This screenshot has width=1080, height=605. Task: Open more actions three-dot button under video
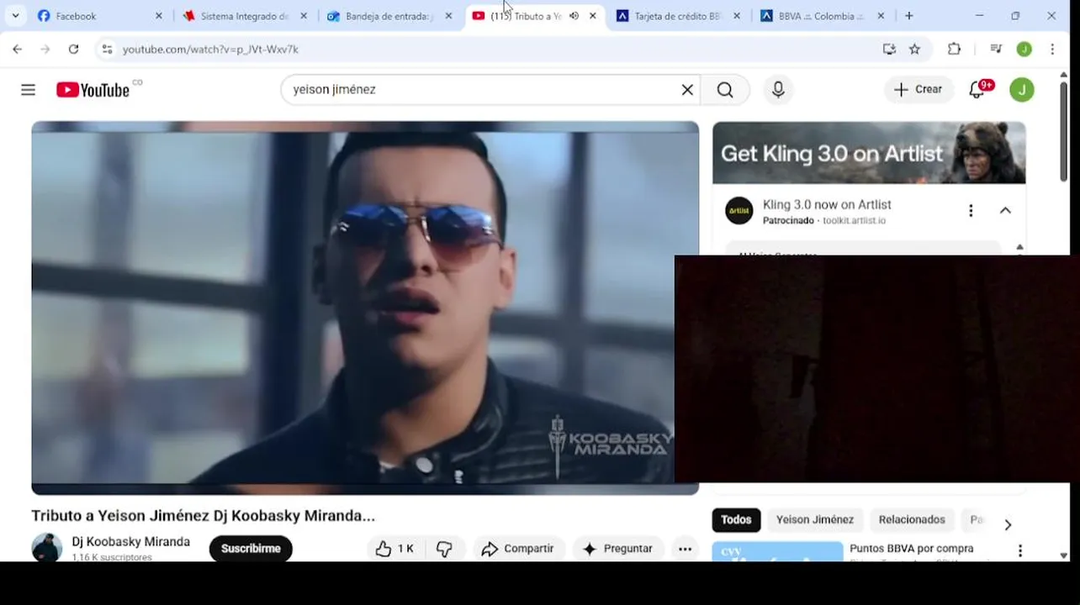[x=685, y=549]
